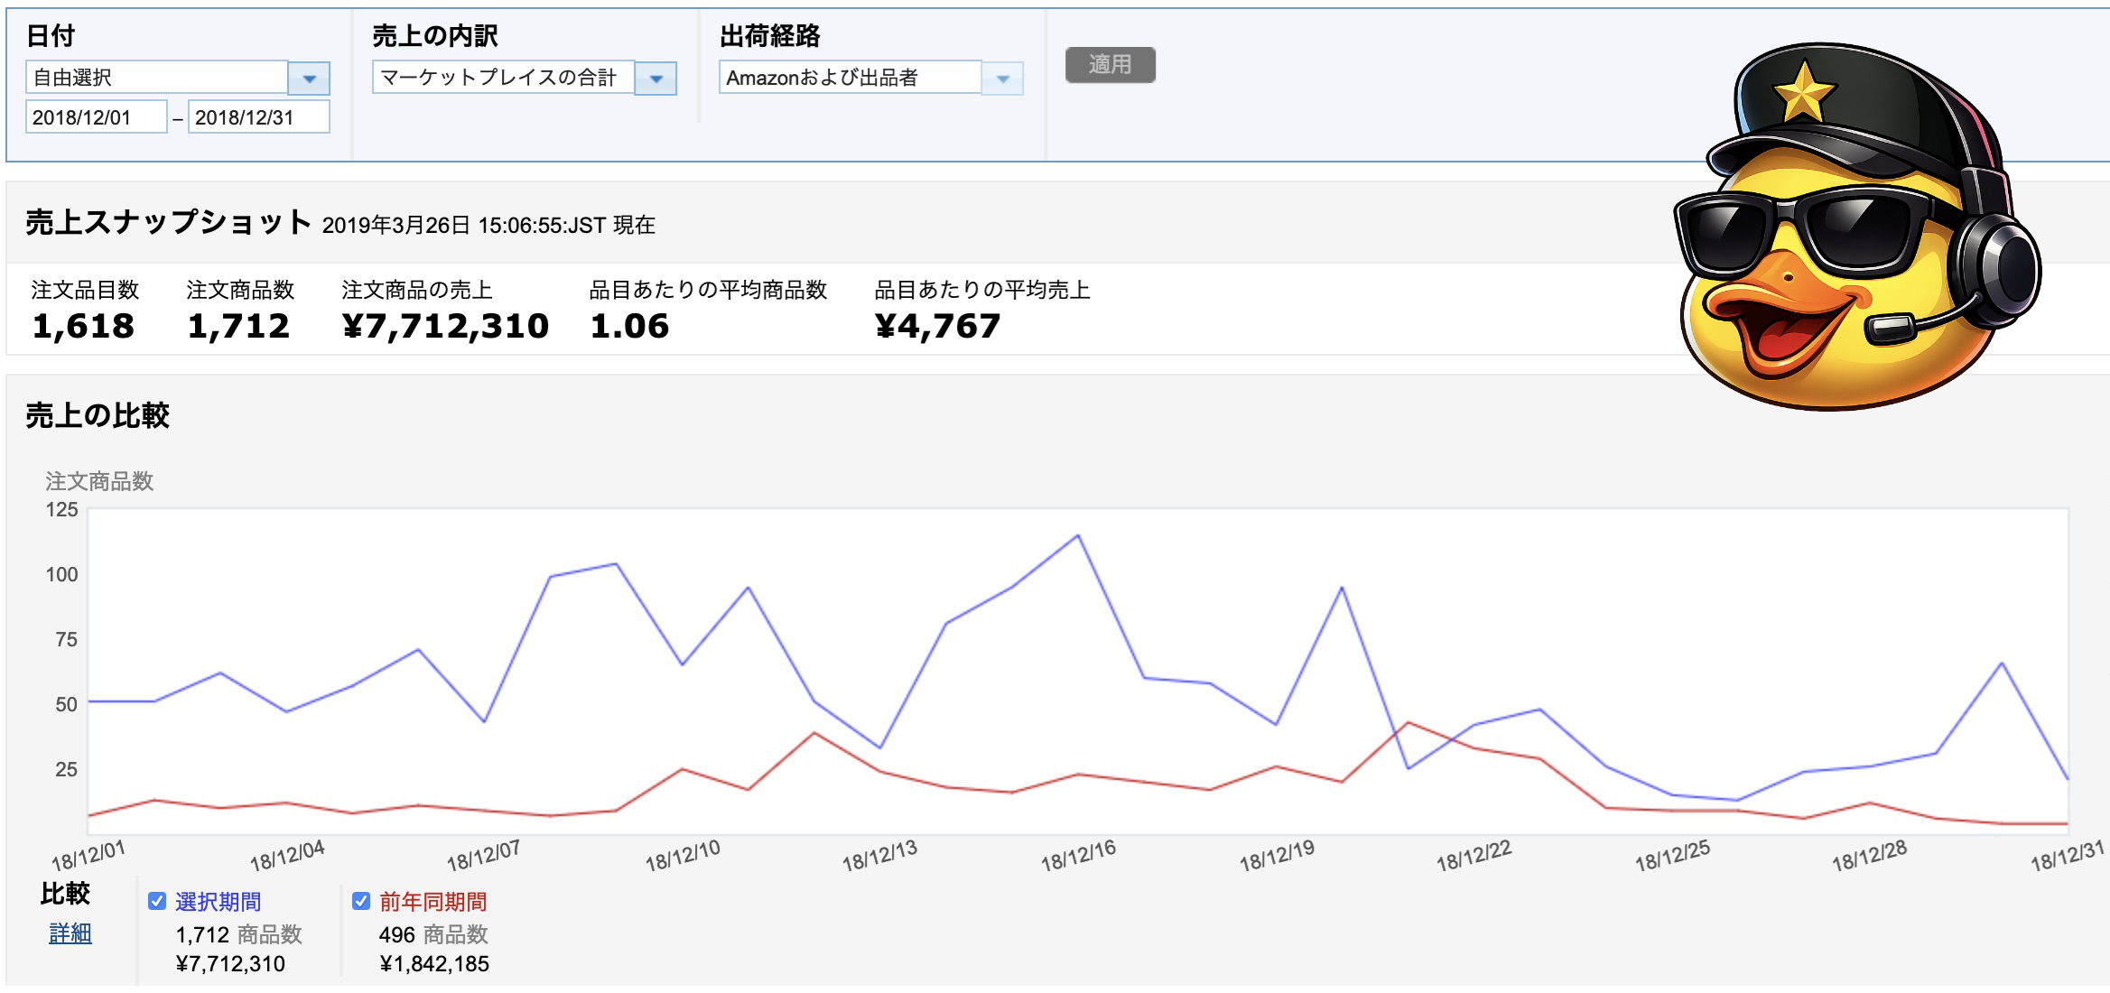Expand the 売上の内訳 dropdown arrow
The width and height of the screenshot is (2110, 993).
655,79
